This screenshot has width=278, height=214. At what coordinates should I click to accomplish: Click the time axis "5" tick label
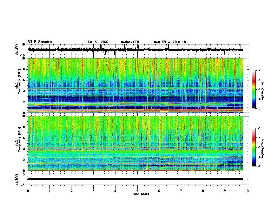point(137,191)
